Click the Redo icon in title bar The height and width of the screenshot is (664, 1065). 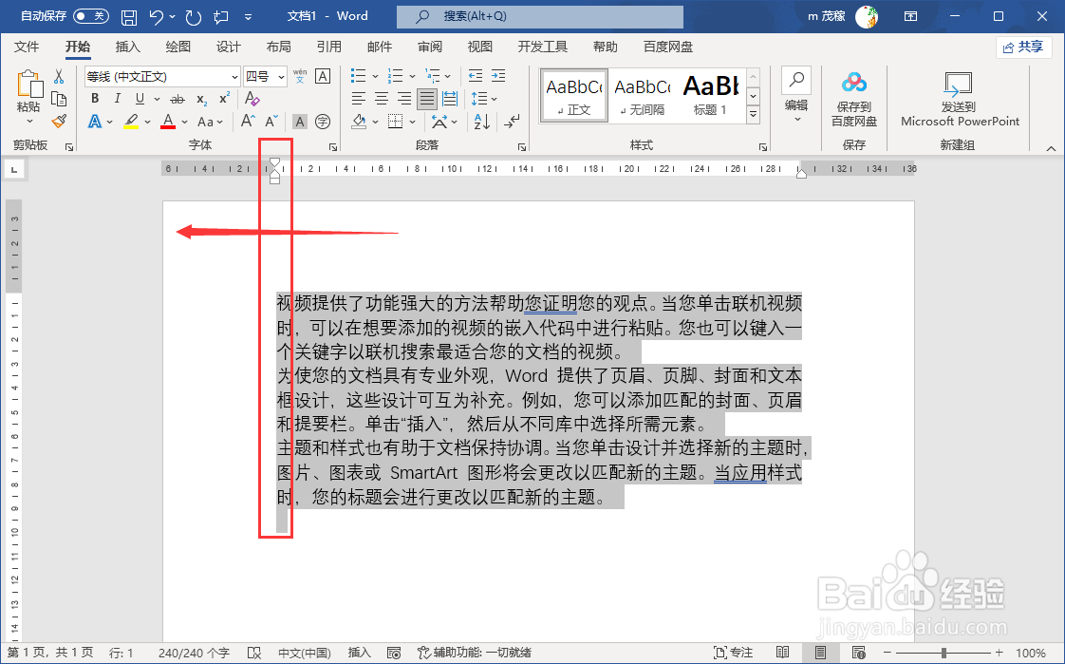194,16
